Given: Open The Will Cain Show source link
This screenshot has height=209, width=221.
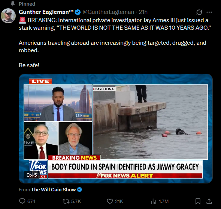Looking at the screenshot, I should [x=53, y=189].
